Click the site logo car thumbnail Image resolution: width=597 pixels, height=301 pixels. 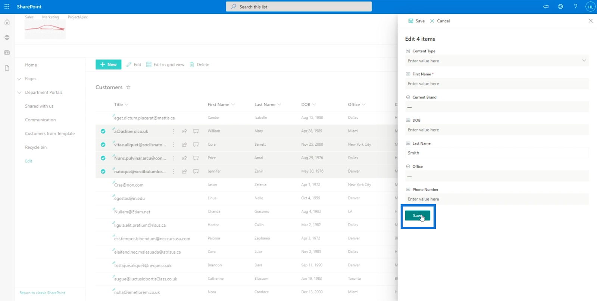tap(45, 30)
